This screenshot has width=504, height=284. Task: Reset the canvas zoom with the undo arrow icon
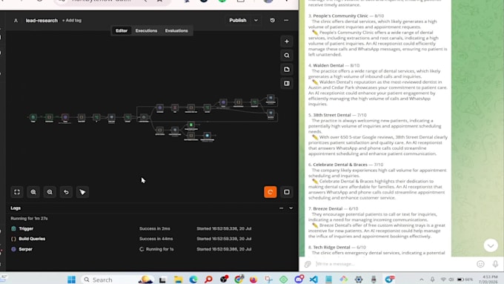tap(66, 192)
